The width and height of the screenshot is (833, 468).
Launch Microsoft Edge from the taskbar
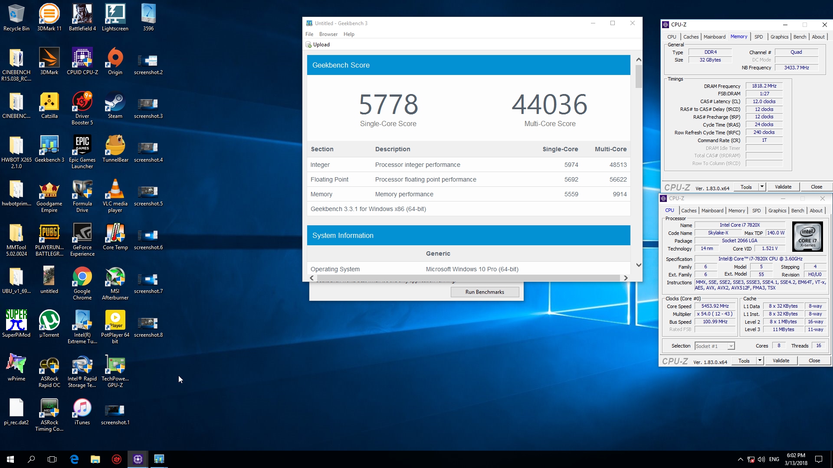pos(74,459)
